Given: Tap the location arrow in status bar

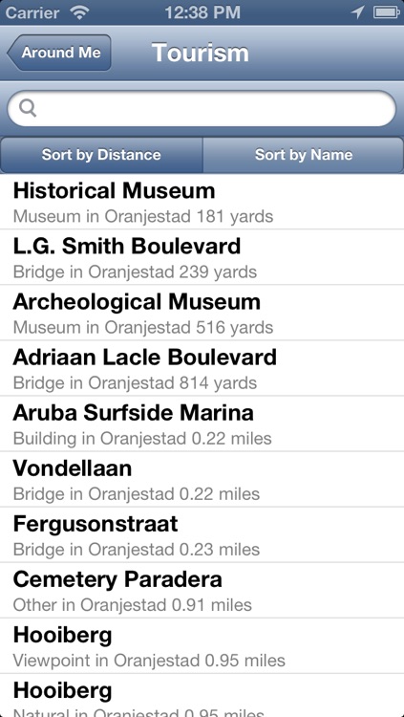Looking at the screenshot, I should coord(357,12).
